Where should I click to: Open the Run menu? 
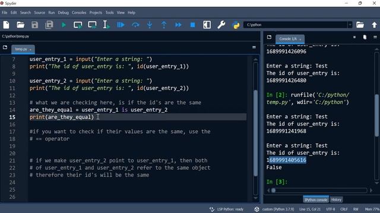point(52,12)
